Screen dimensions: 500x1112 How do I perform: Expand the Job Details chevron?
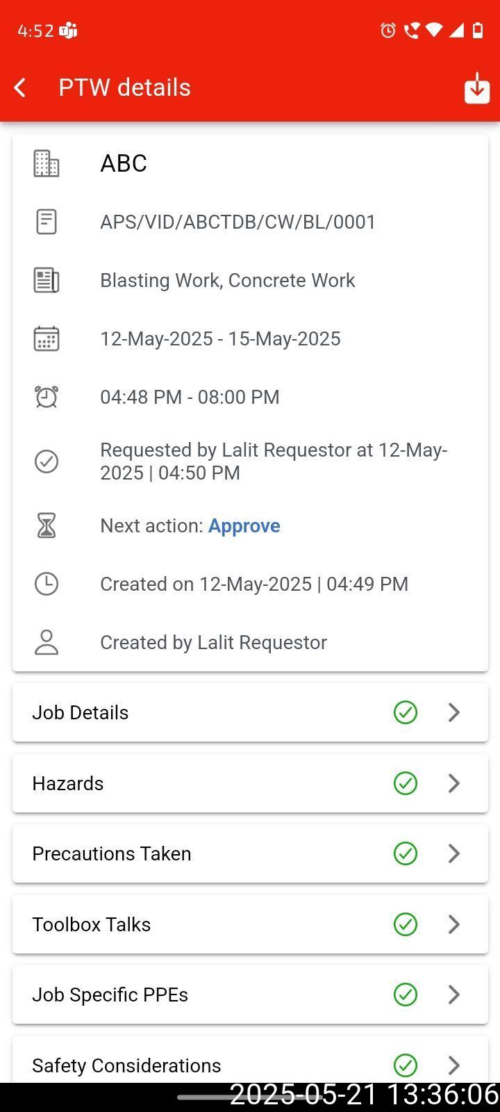pyautogui.click(x=454, y=712)
